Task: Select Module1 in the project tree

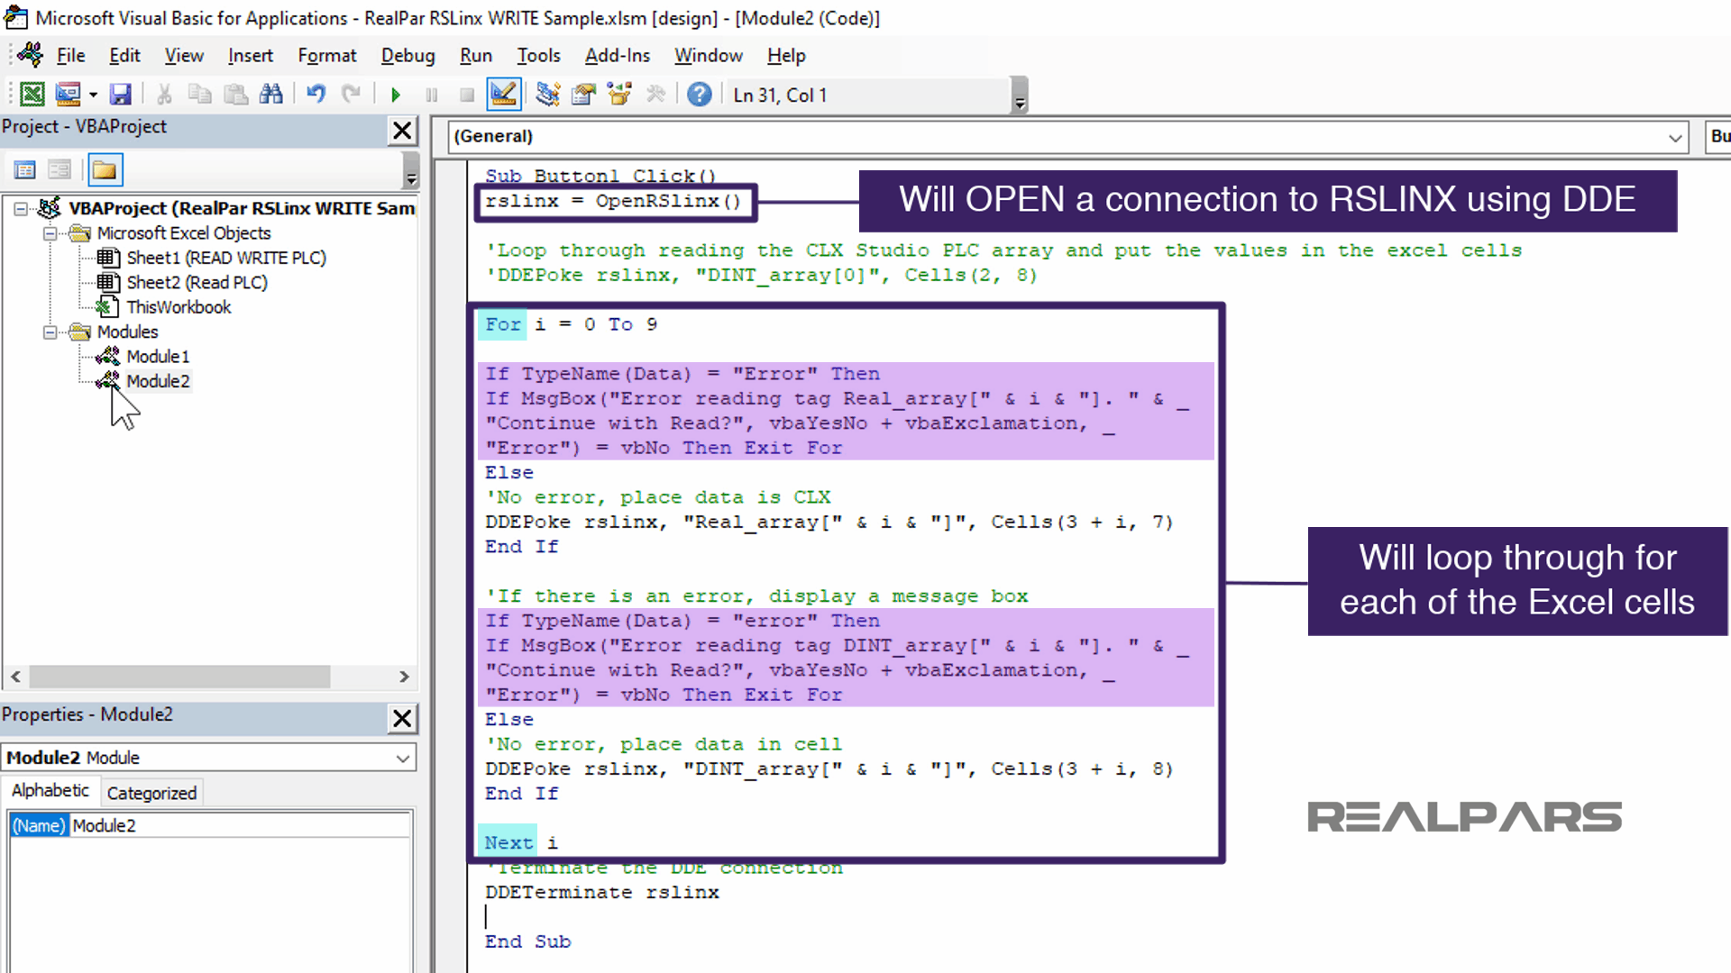Action: pos(157,356)
